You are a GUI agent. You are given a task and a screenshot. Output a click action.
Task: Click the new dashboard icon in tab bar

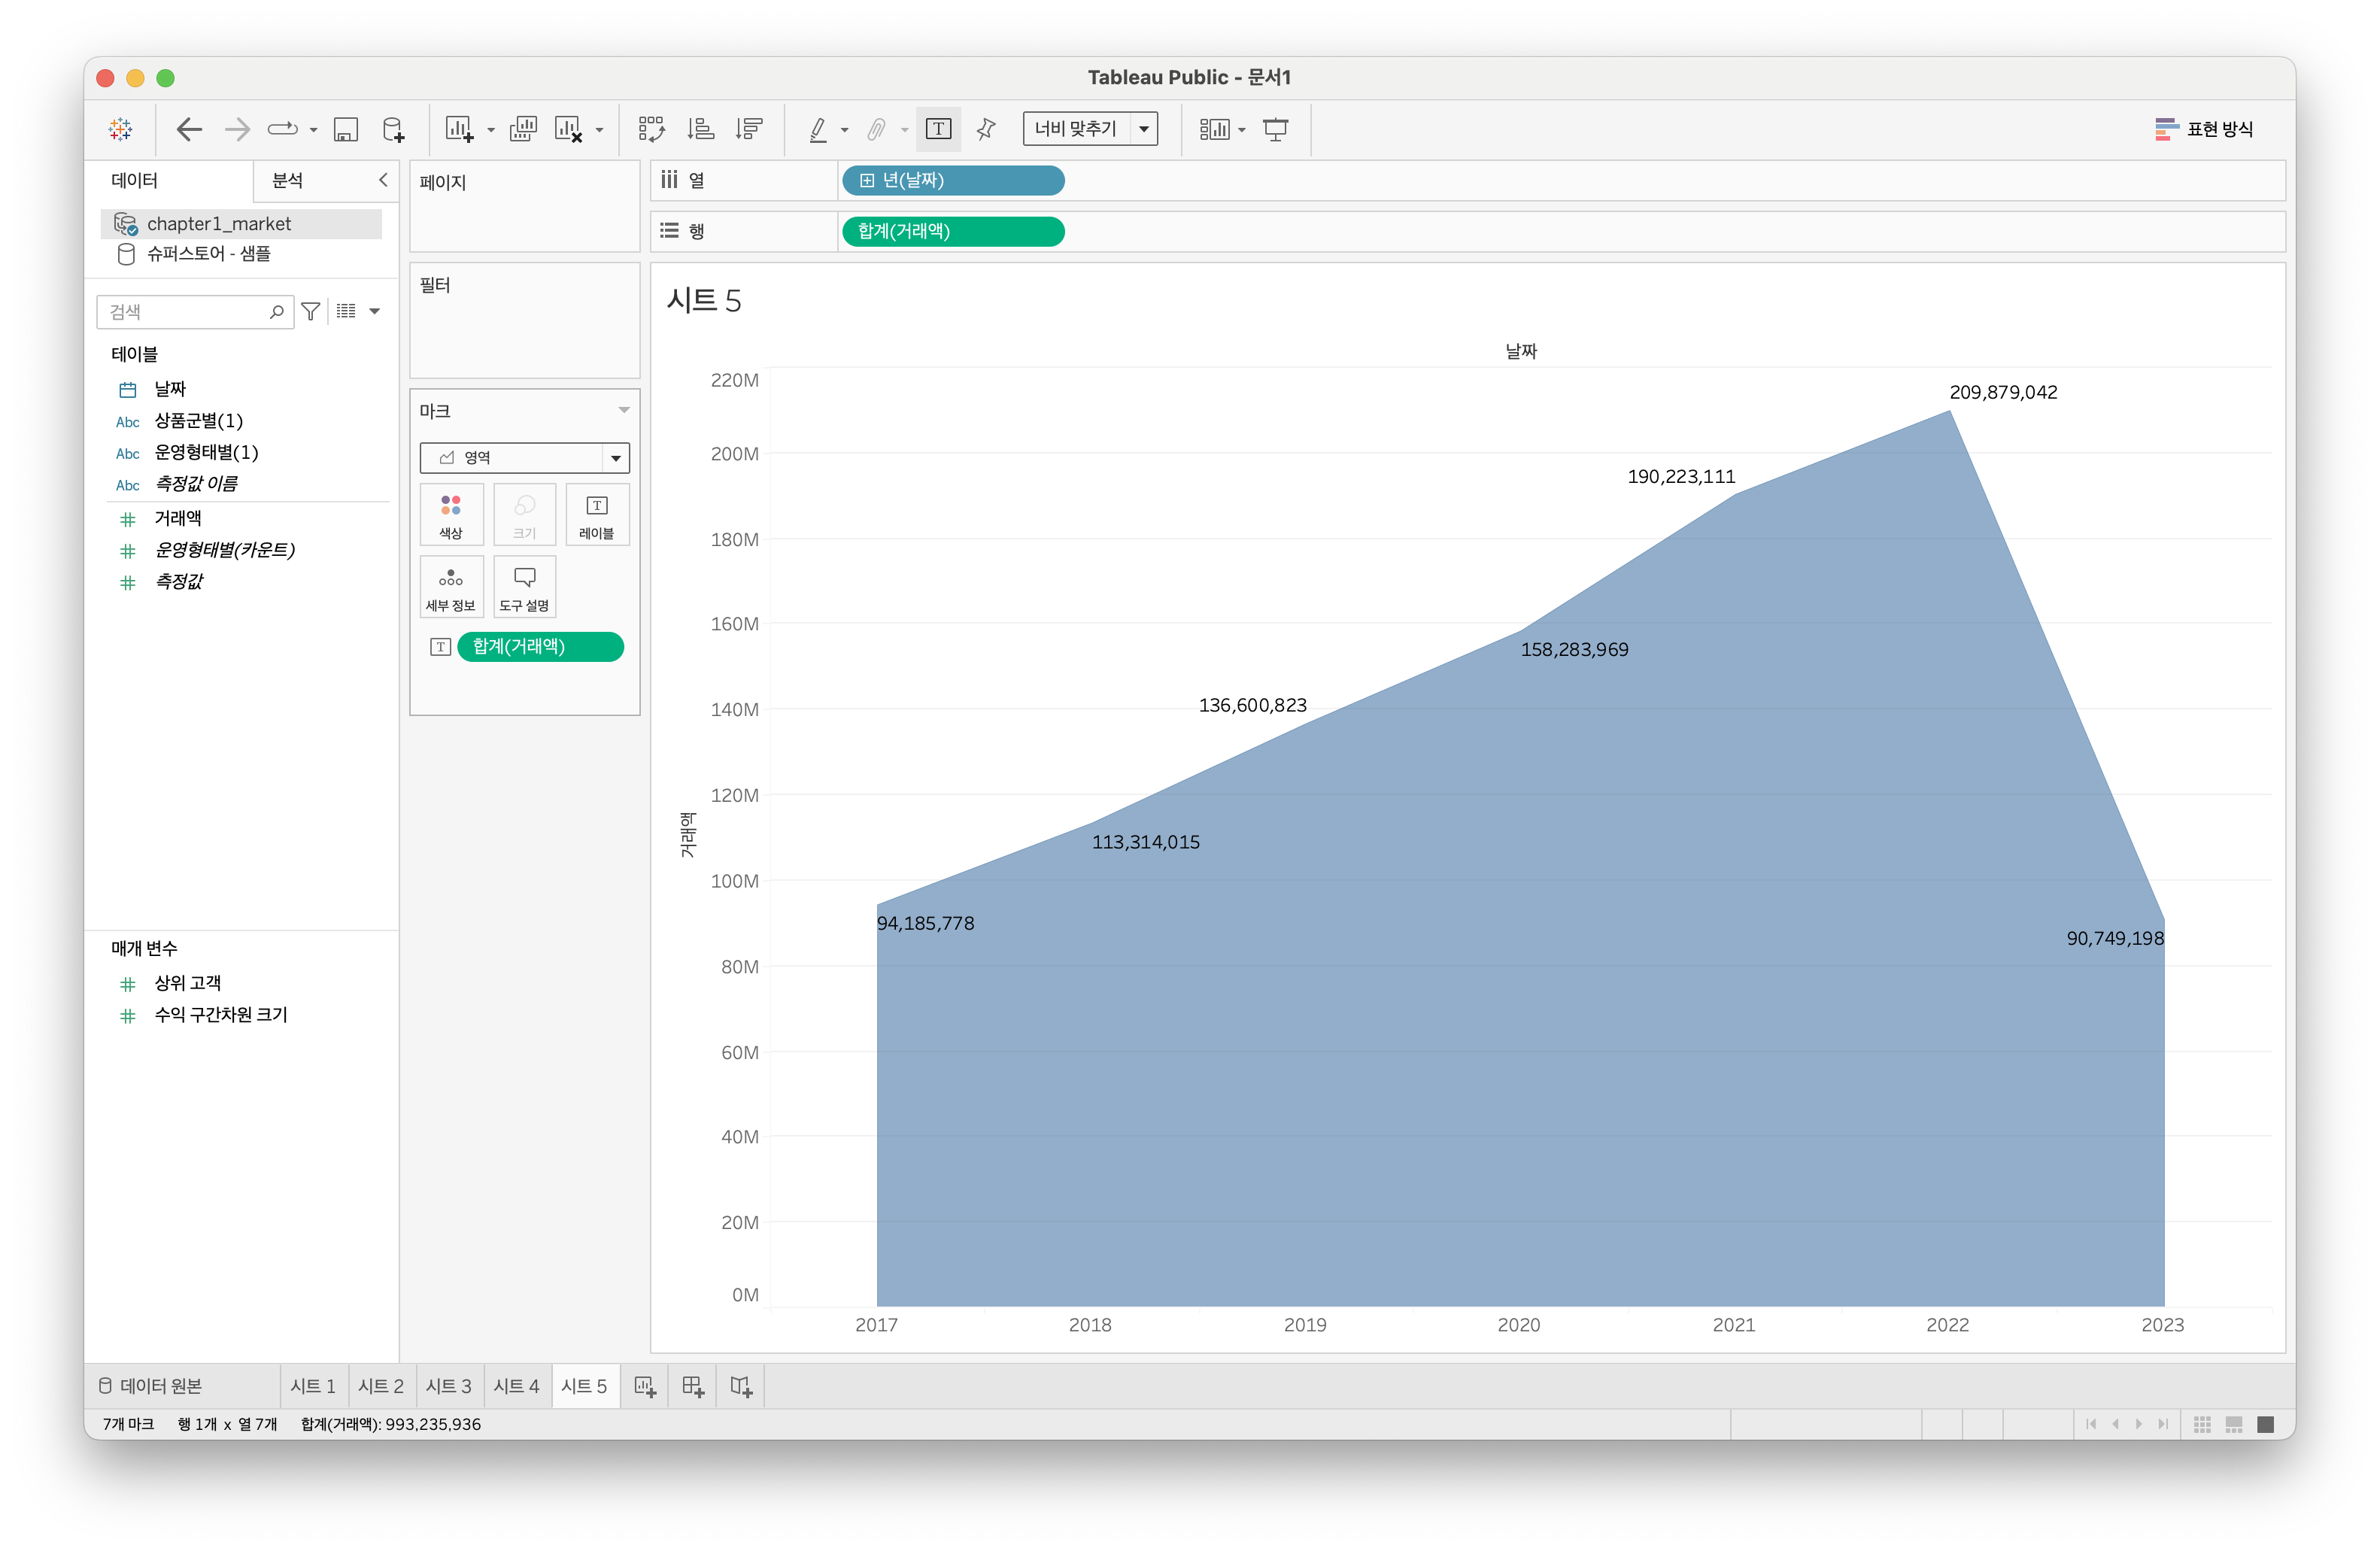tap(693, 1386)
